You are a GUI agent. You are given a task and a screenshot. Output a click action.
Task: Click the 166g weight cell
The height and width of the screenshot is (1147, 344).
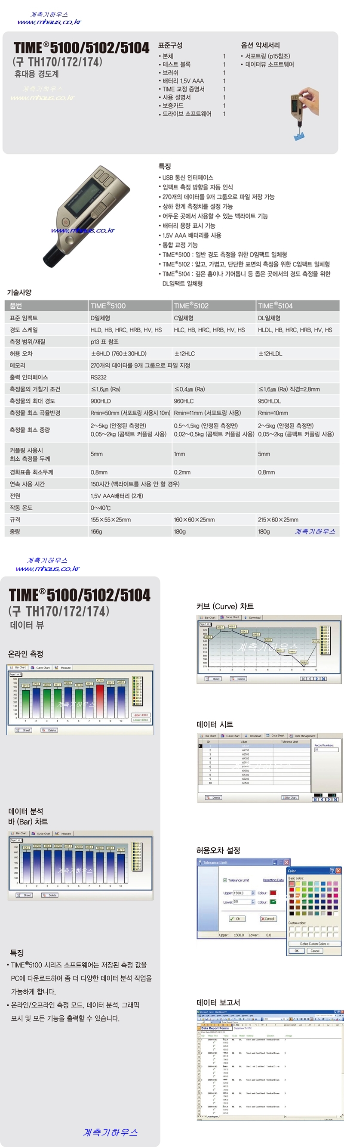(130, 531)
